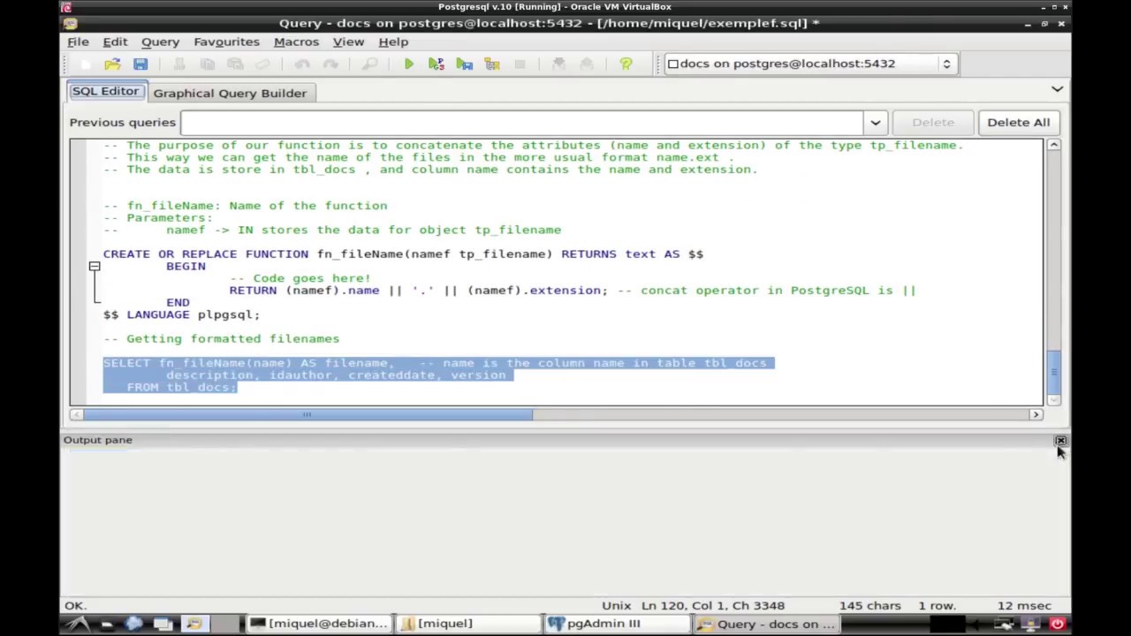
Task: Click the Cancel query stop icon
Action: [520, 64]
